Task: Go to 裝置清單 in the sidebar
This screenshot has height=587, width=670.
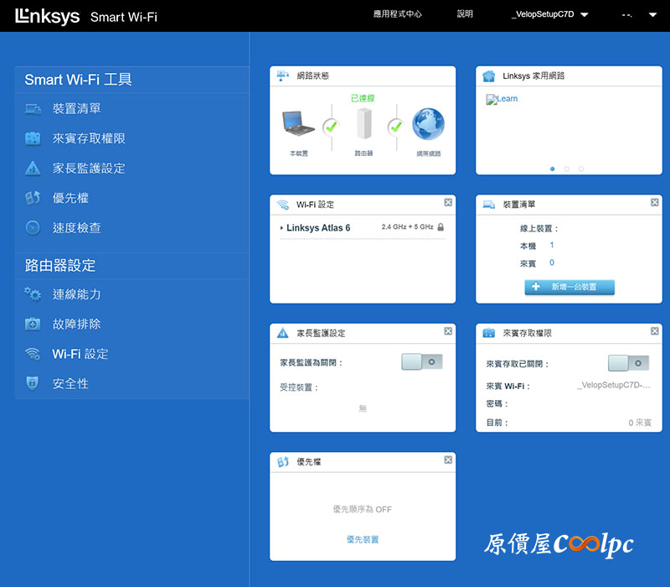Action: point(76,109)
